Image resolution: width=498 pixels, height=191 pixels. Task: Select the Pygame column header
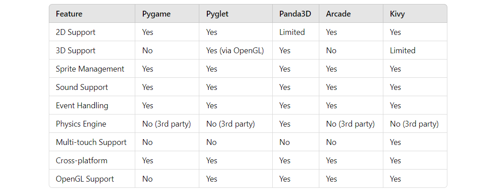(x=156, y=14)
